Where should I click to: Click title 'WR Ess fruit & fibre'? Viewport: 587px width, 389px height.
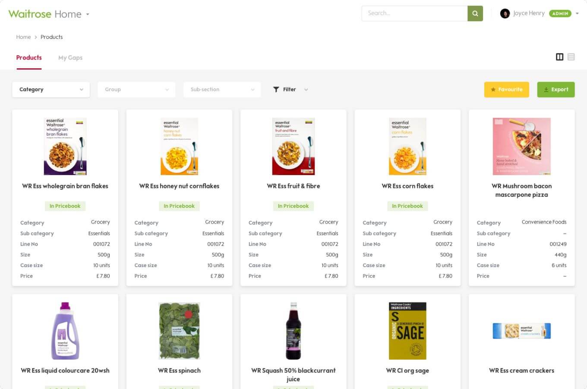(293, 186)
